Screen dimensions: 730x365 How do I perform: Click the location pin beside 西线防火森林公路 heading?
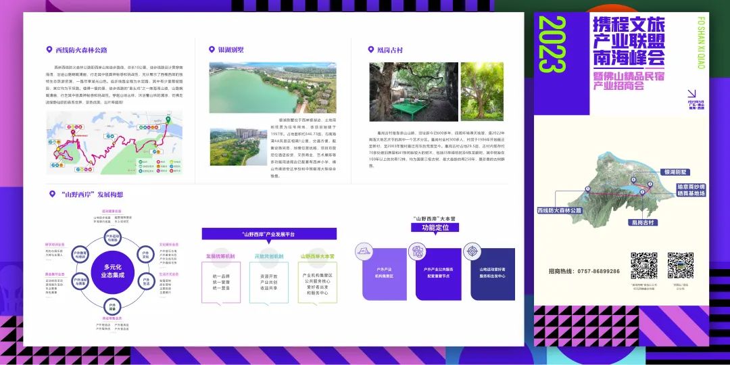49,49
